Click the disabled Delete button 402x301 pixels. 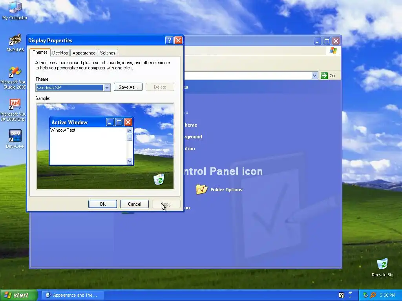160,87
